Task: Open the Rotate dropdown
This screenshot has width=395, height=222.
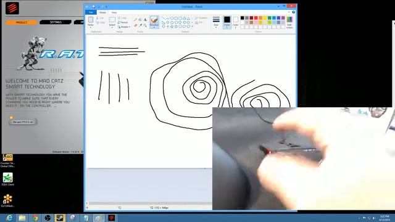Action: click(124, 27)
